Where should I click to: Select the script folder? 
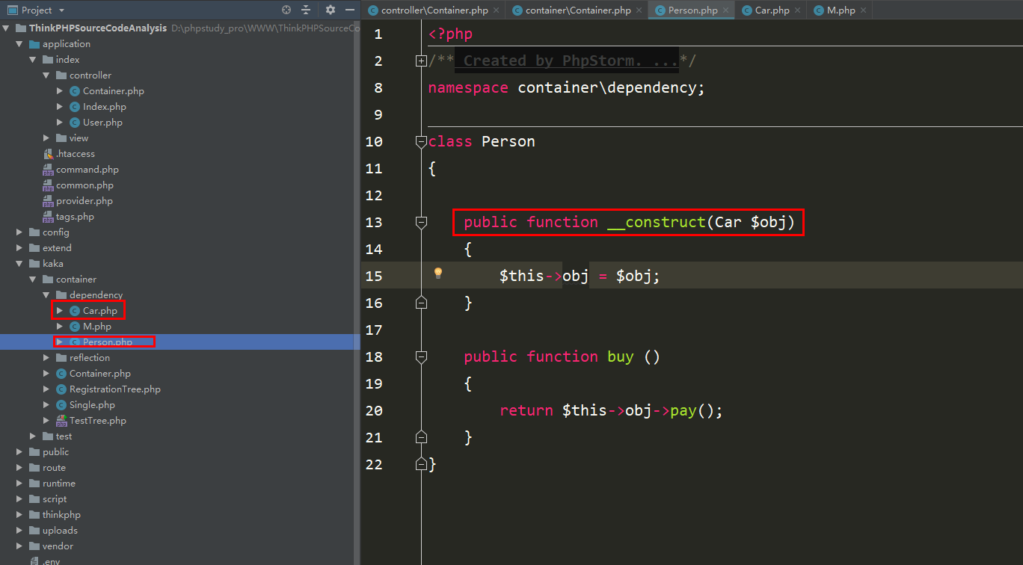tap(54, 499)
